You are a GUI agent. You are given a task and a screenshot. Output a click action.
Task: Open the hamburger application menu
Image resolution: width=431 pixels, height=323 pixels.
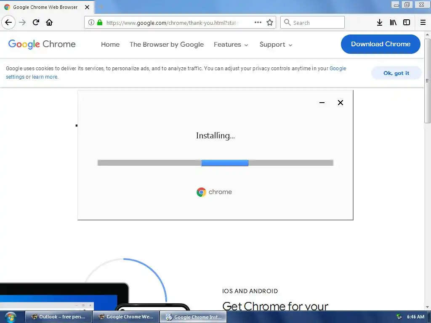tap(423, 22)
